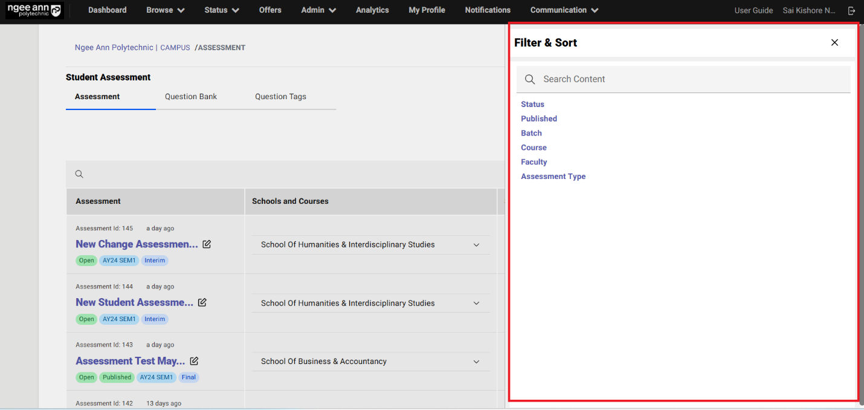Open the Admin dropdown menu
The image size is (864, 410).
click(x=318, y=10)
